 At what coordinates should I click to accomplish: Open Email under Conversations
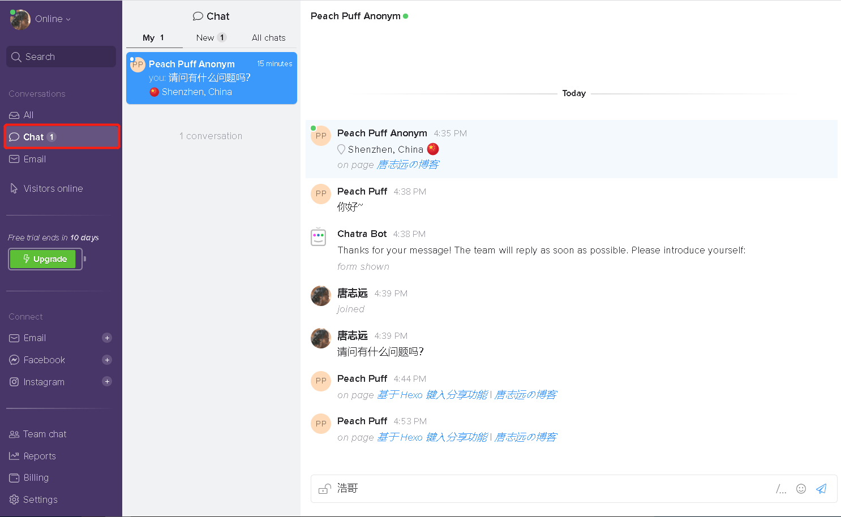(61, 159)
